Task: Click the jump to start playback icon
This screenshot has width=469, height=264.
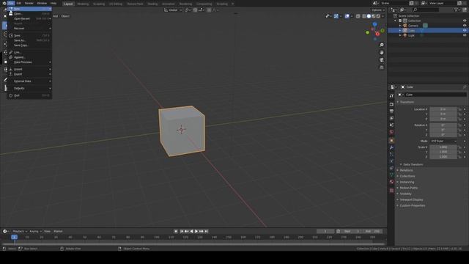Action: (182, 232)
